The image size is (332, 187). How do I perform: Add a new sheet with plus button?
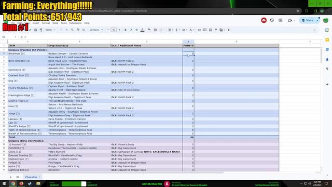10,177
